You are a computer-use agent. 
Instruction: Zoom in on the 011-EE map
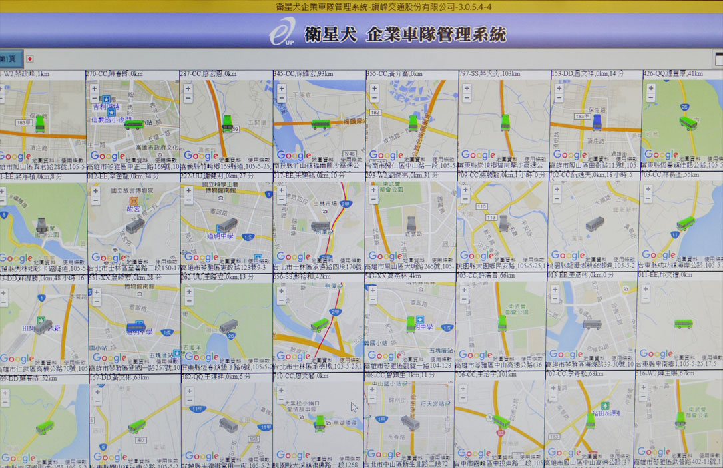[646, 289]
